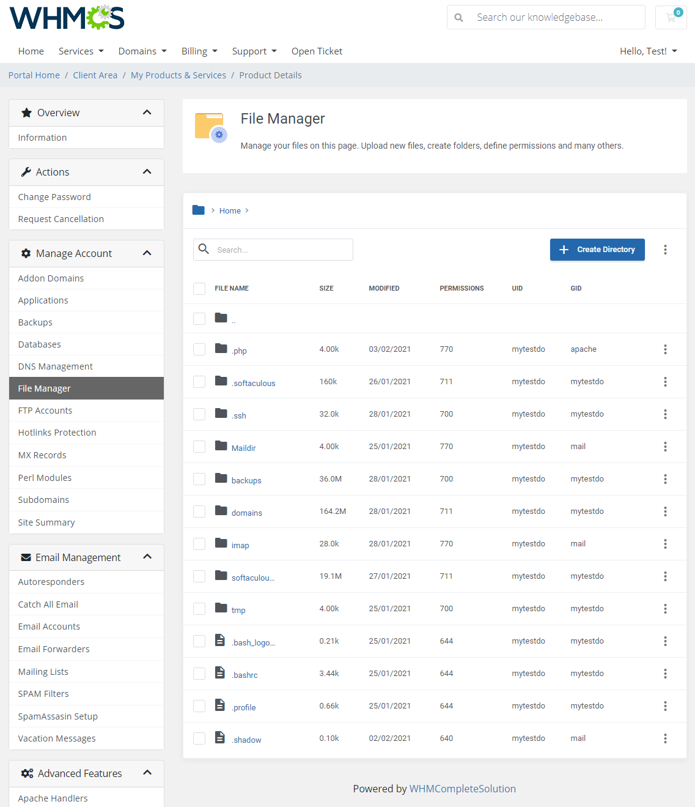Screen dimensions: 695x807
Task: Open the shopping cart icon
Action: (671, 17)
